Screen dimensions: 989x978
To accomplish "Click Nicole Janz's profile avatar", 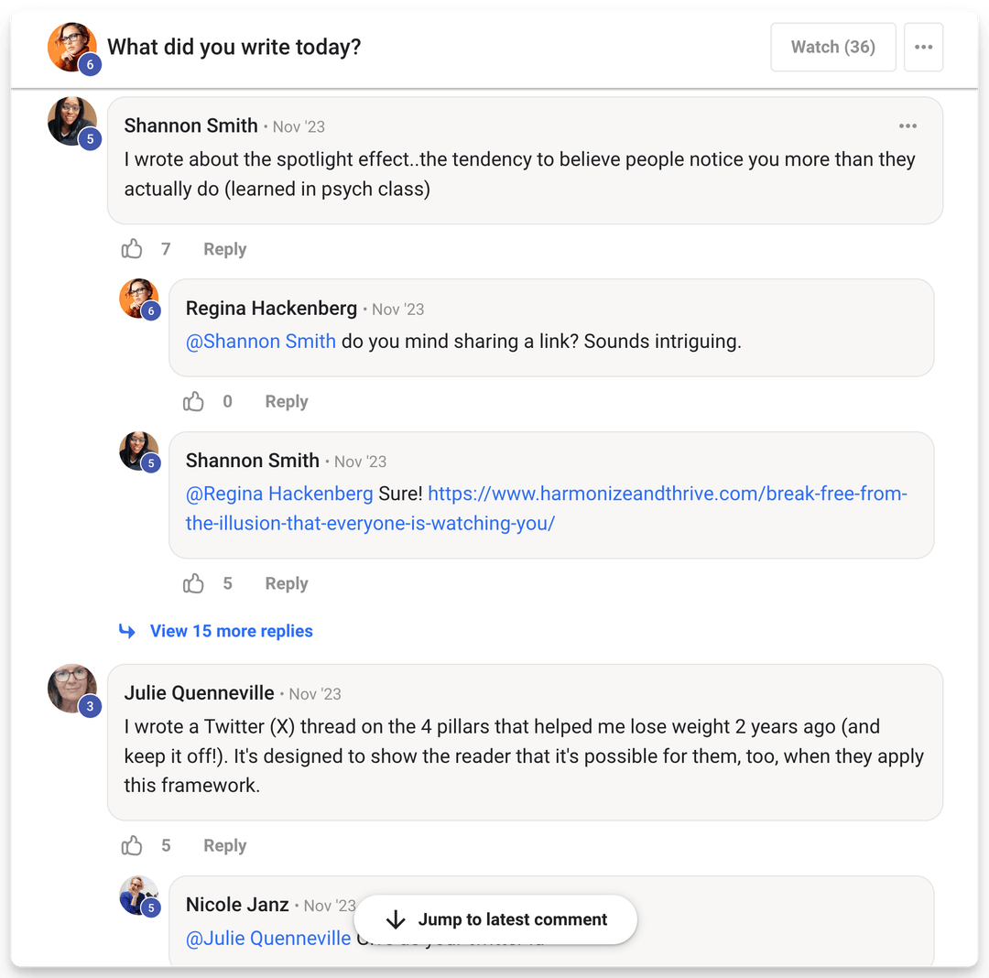I will pos(138,896).
